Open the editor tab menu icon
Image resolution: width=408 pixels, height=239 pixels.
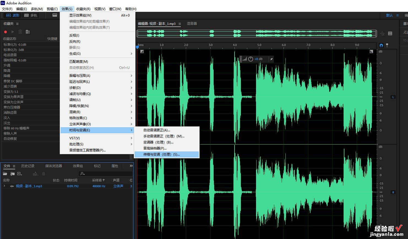(180, 24)
